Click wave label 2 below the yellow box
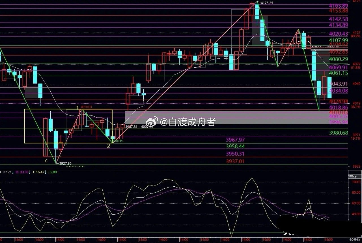This screenshot has width=362, height=243. tap(109, 146)
